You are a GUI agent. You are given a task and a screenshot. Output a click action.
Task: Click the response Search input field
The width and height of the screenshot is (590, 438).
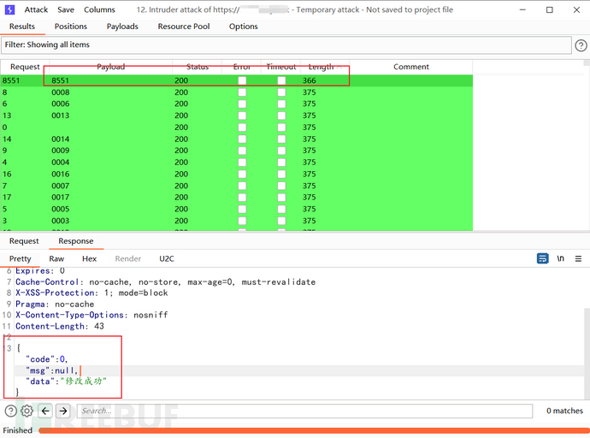(x=304, y=411)
